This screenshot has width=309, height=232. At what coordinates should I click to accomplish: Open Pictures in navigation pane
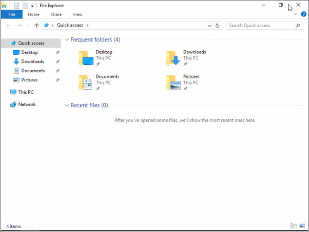point(29,80)
